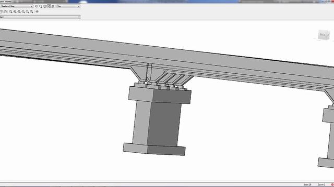334x187 pixels.
Task: Click the globe-shaped icon in the top toolbar
Action: click(x=45, y=6)
